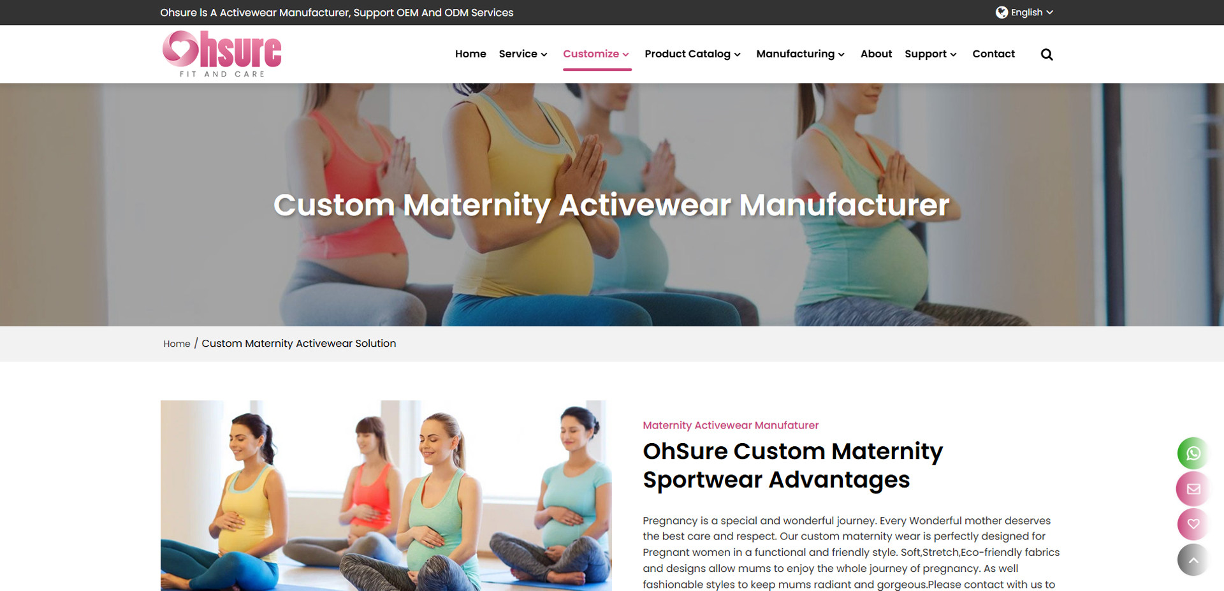The width and height of the screenshot is (1224, 591).
Task: Click the maternity yoga group photo
Action: click(x=386, y=495)
